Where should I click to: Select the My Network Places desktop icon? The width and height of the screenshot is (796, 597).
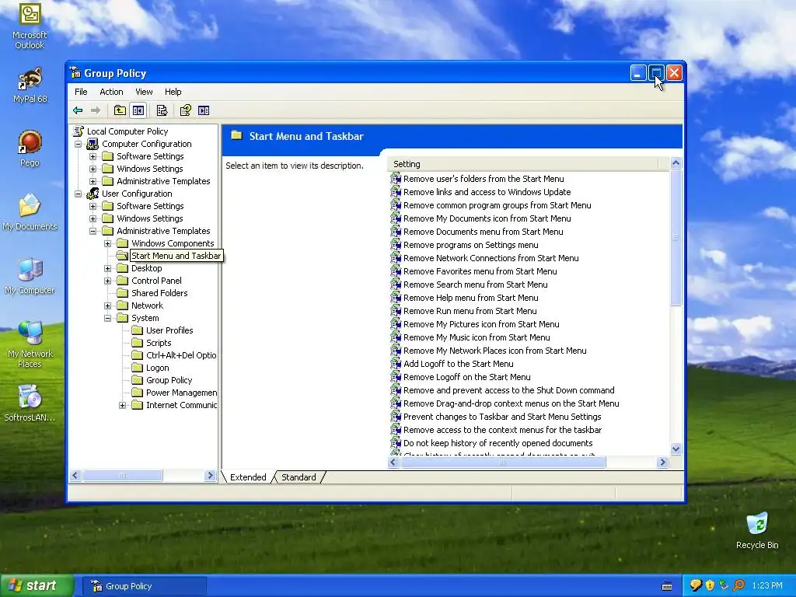[x=30, y=344]
